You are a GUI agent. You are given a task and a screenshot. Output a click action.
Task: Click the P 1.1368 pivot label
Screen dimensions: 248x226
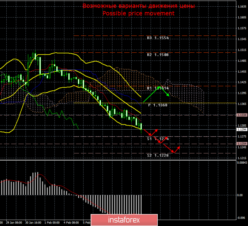(x=158, y=105)
